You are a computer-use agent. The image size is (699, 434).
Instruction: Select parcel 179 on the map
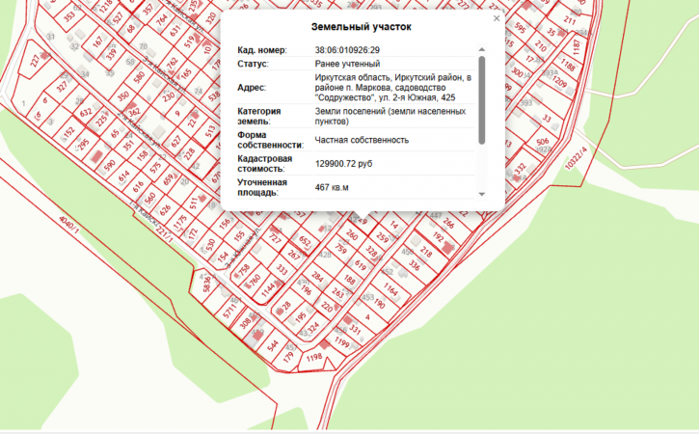coord(288,357)
